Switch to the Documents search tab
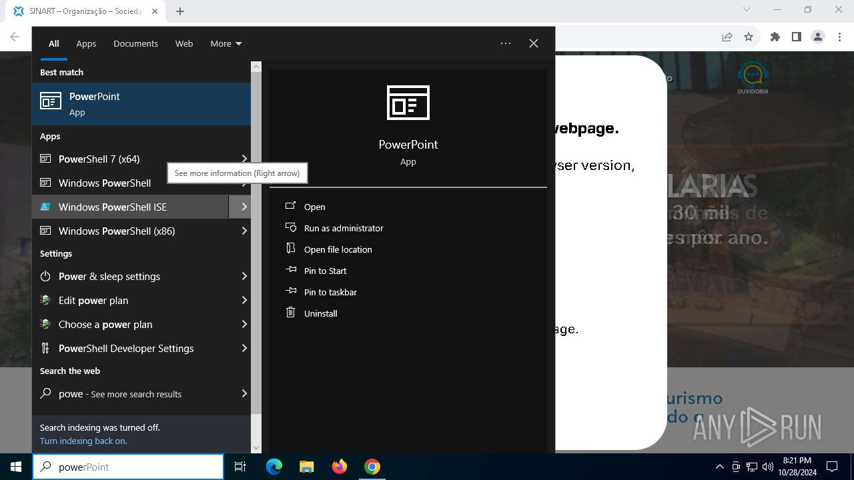This screenshot has width=854, height=480. (x=135, y=43)
